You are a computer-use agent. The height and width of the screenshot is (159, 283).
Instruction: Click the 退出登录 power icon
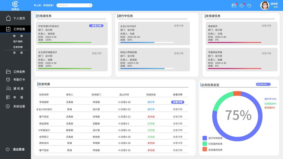[x=8, y=149]
